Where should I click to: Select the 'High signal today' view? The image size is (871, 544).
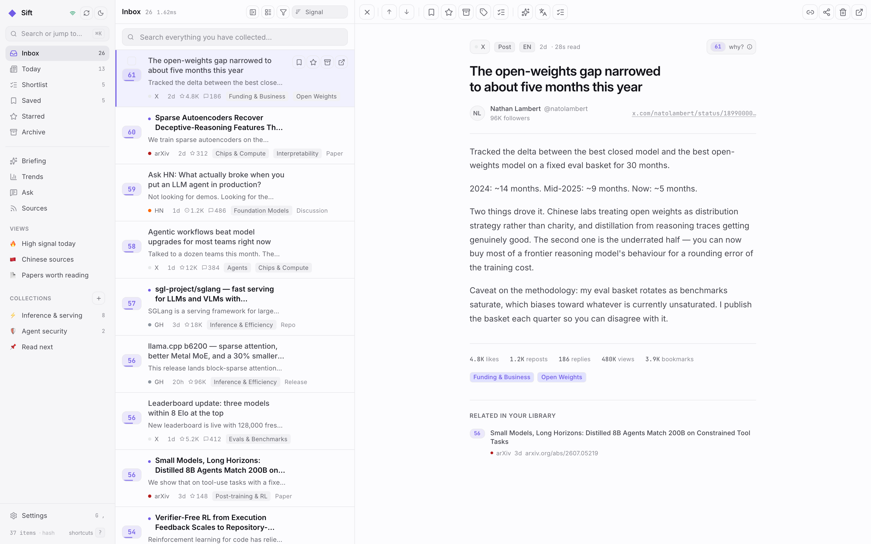pos(57,244)
